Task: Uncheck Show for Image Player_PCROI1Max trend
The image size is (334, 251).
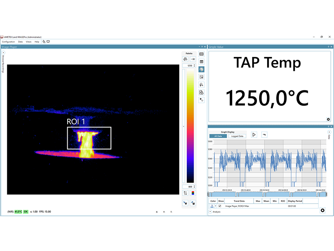Action: (x=220, y=206)
